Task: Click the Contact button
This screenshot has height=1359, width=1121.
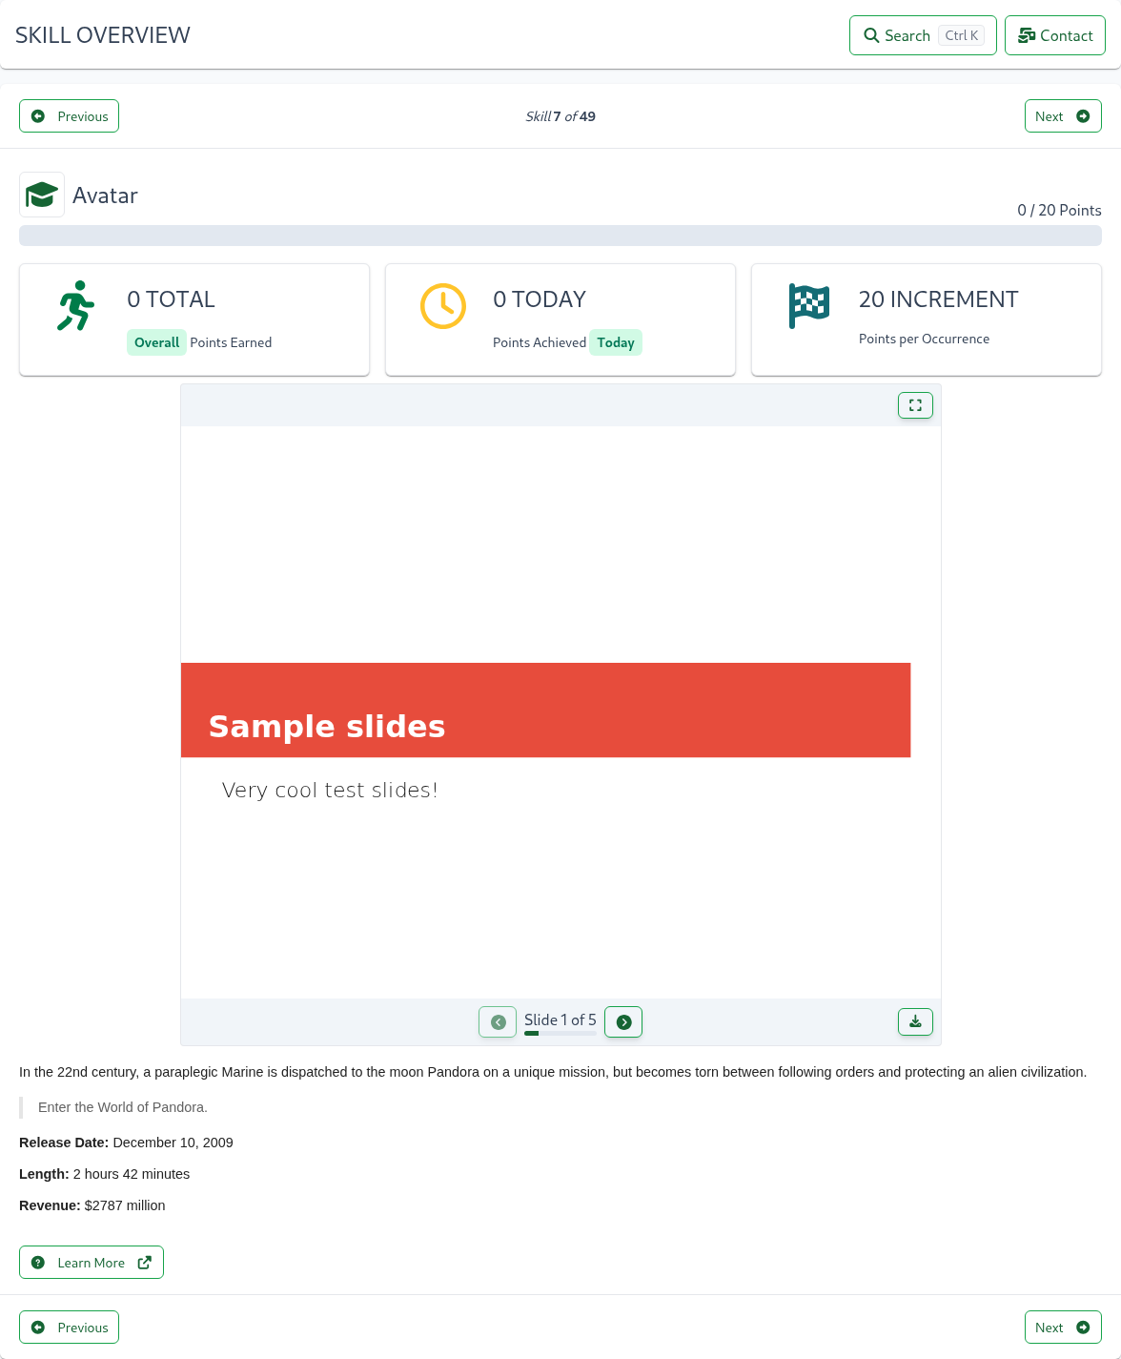Action: pyautogui.click(x=1055, y=35)
